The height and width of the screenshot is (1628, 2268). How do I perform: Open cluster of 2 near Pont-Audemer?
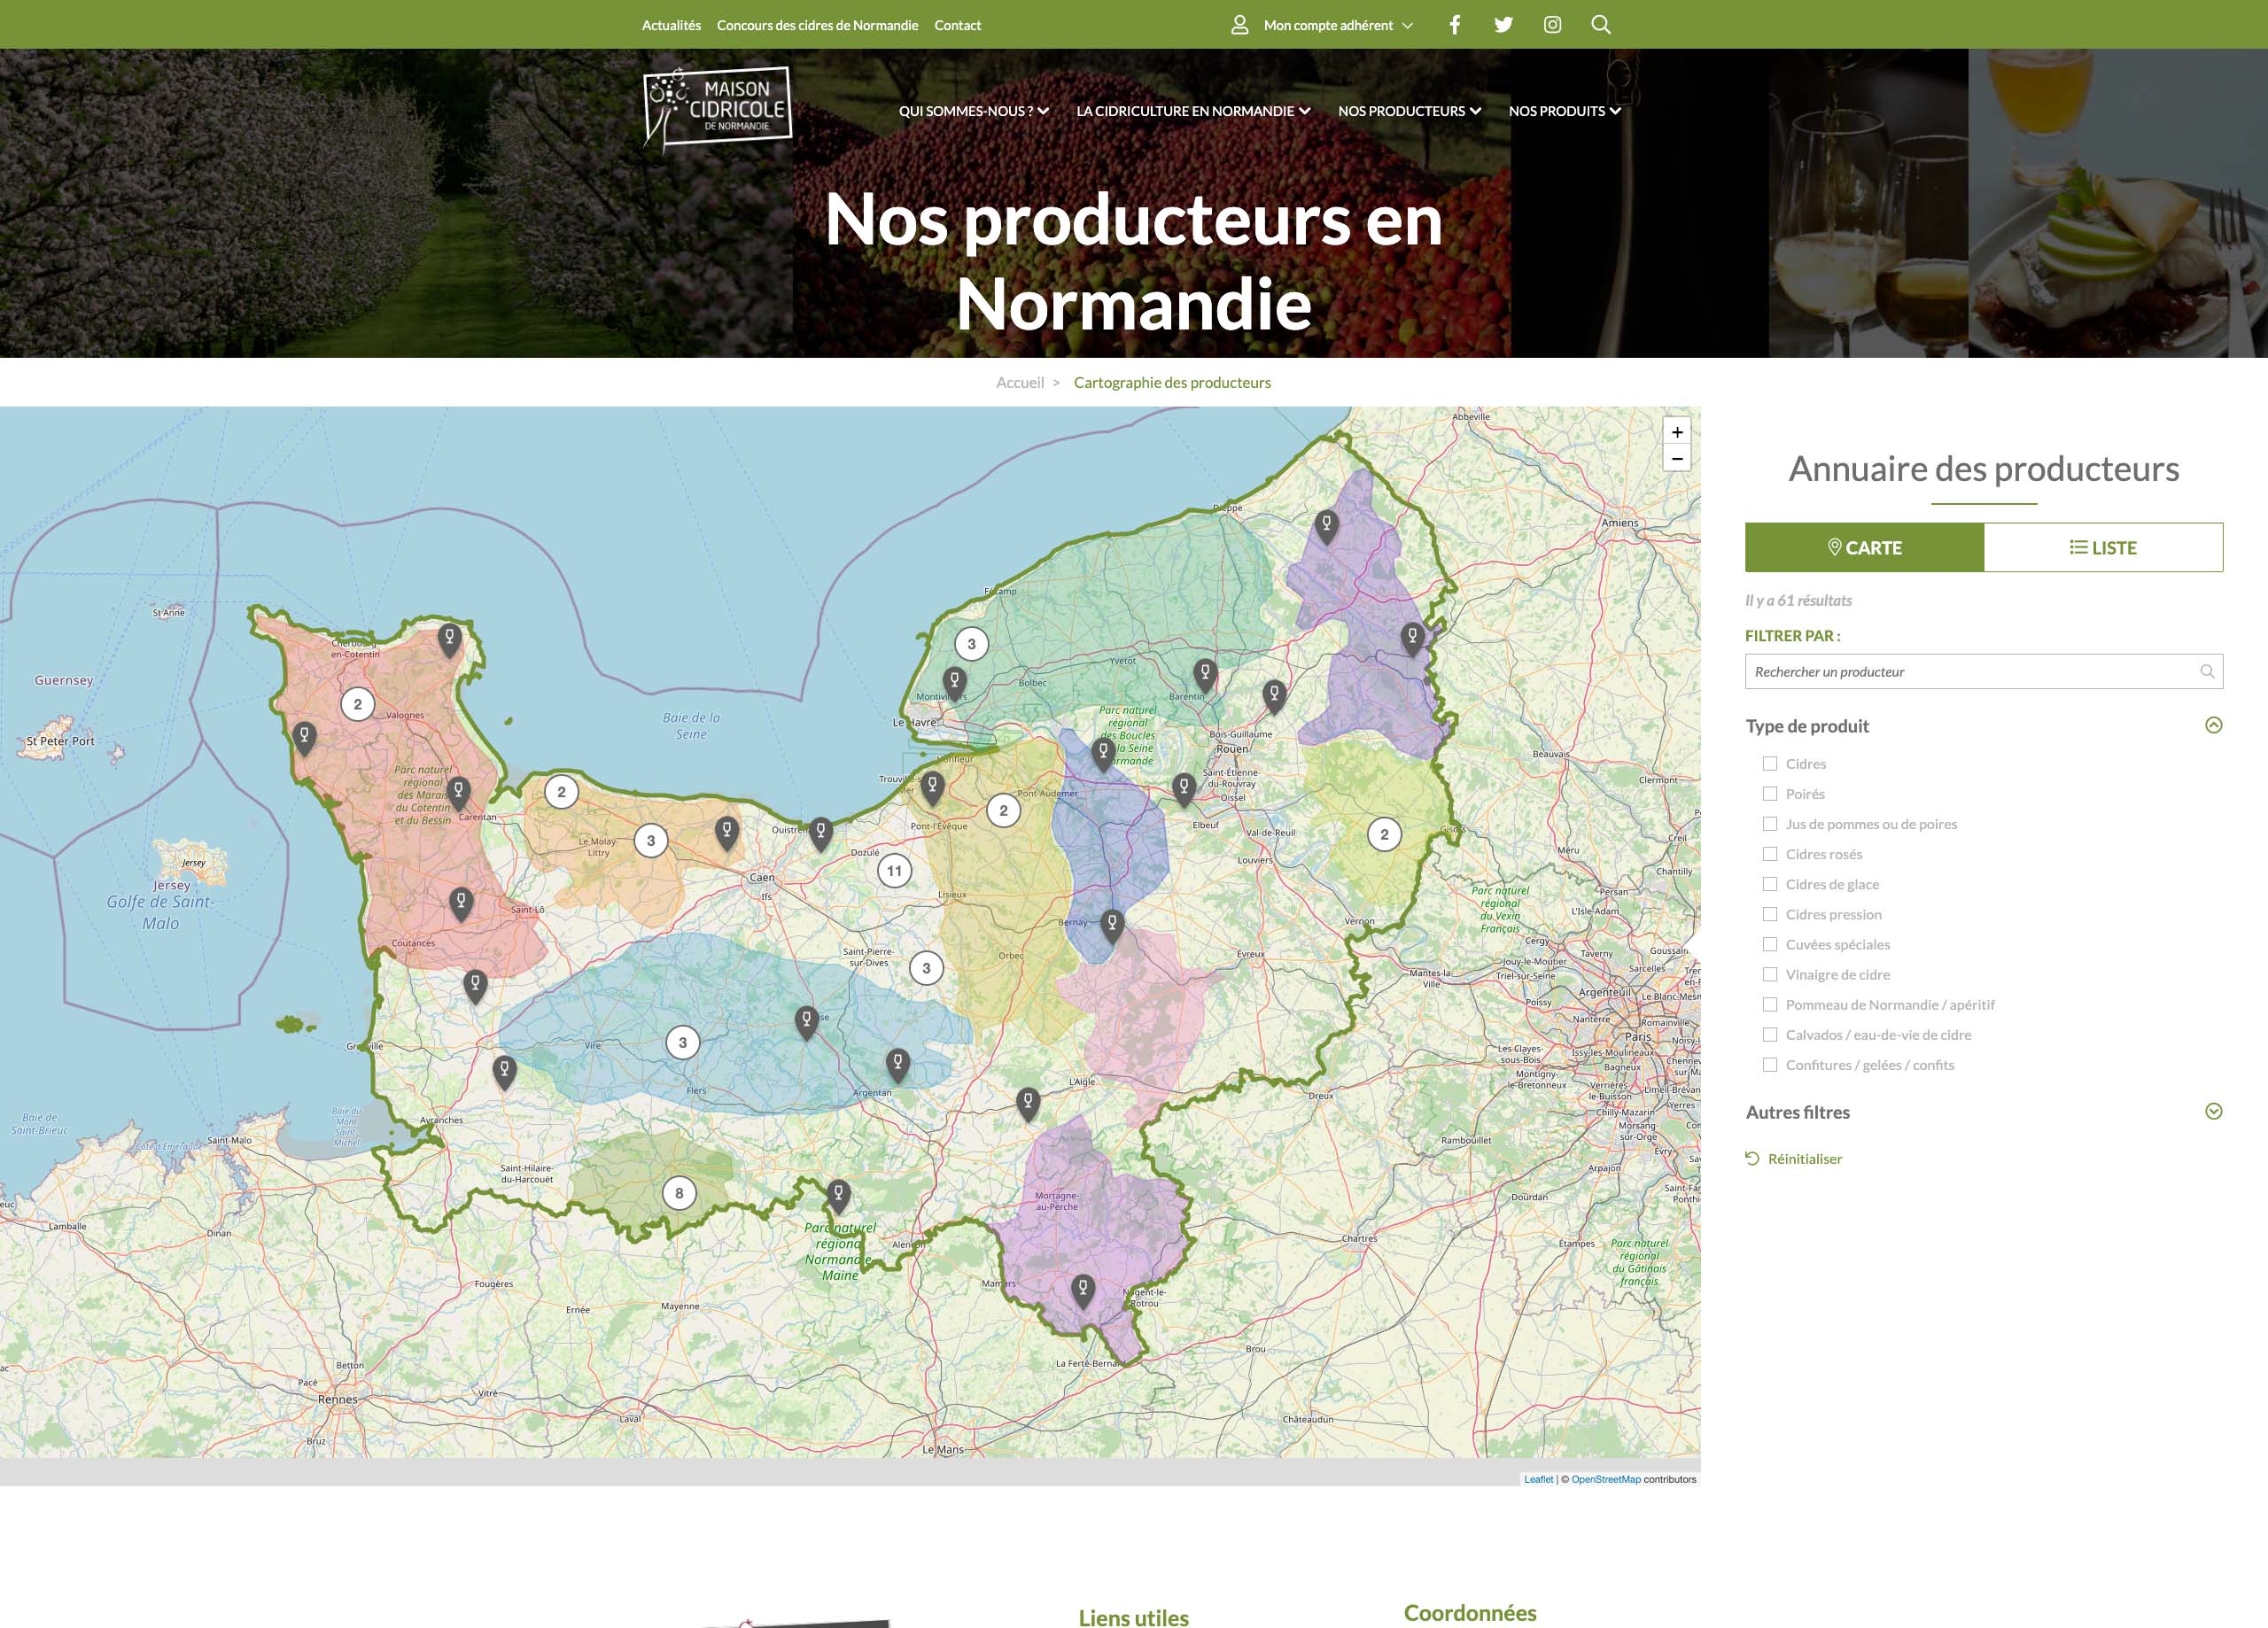click(x=1004, y=811)
